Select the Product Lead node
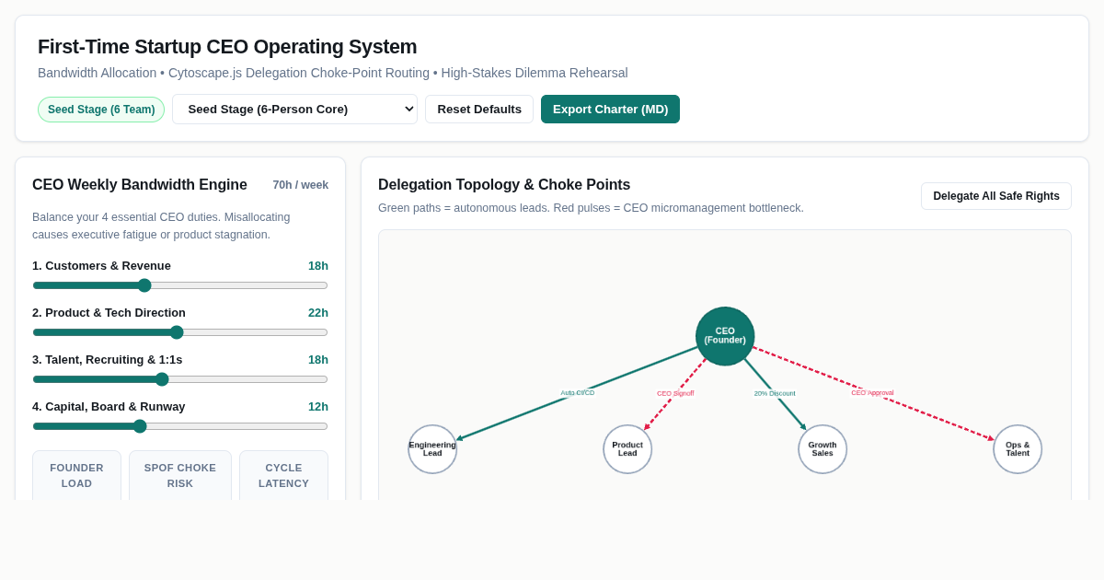Viewport: 1104px width, 580px height. click(x=627, y=449)
